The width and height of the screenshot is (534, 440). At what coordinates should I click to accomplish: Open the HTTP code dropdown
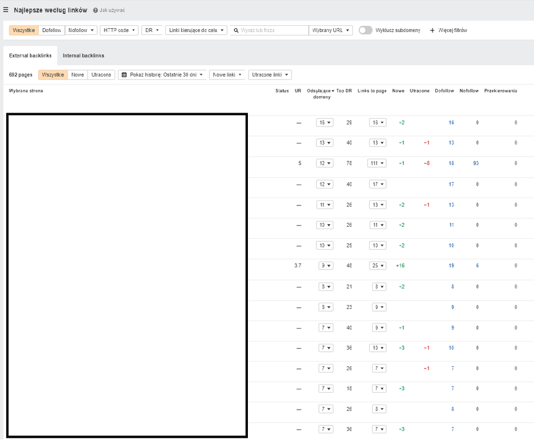(119, 30)
